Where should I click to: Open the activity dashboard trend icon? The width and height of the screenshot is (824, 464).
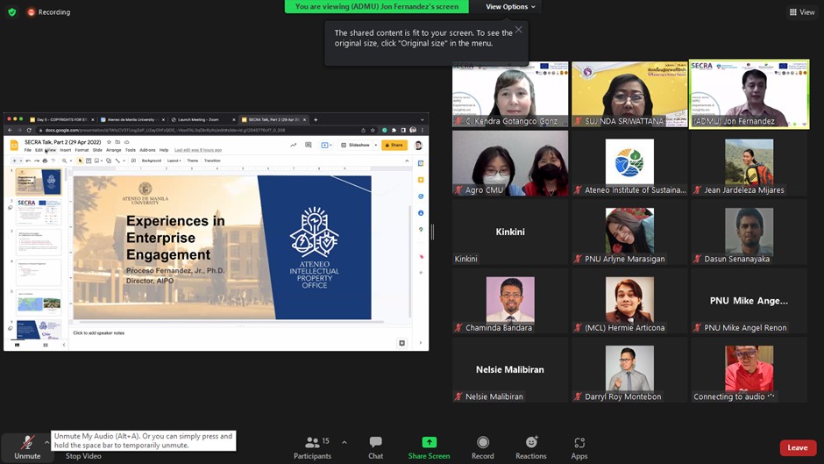tap(294, 145)
